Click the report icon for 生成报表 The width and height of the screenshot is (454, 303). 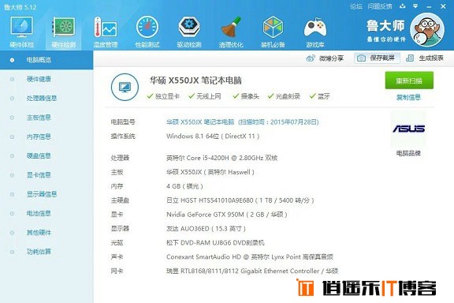coord(410,58)
